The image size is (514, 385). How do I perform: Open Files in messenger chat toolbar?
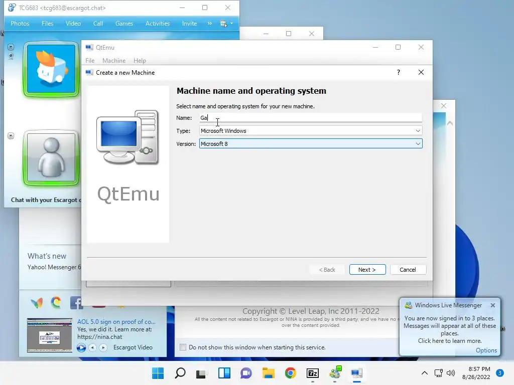[x=48, y=24]
